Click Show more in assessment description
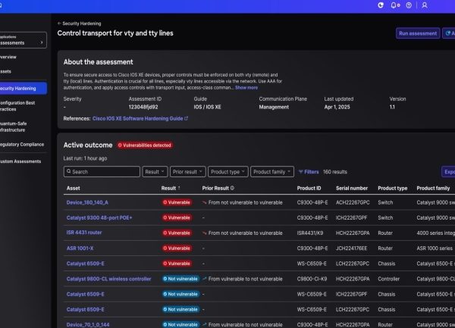 pyautogui.click(x=246, y=88)
